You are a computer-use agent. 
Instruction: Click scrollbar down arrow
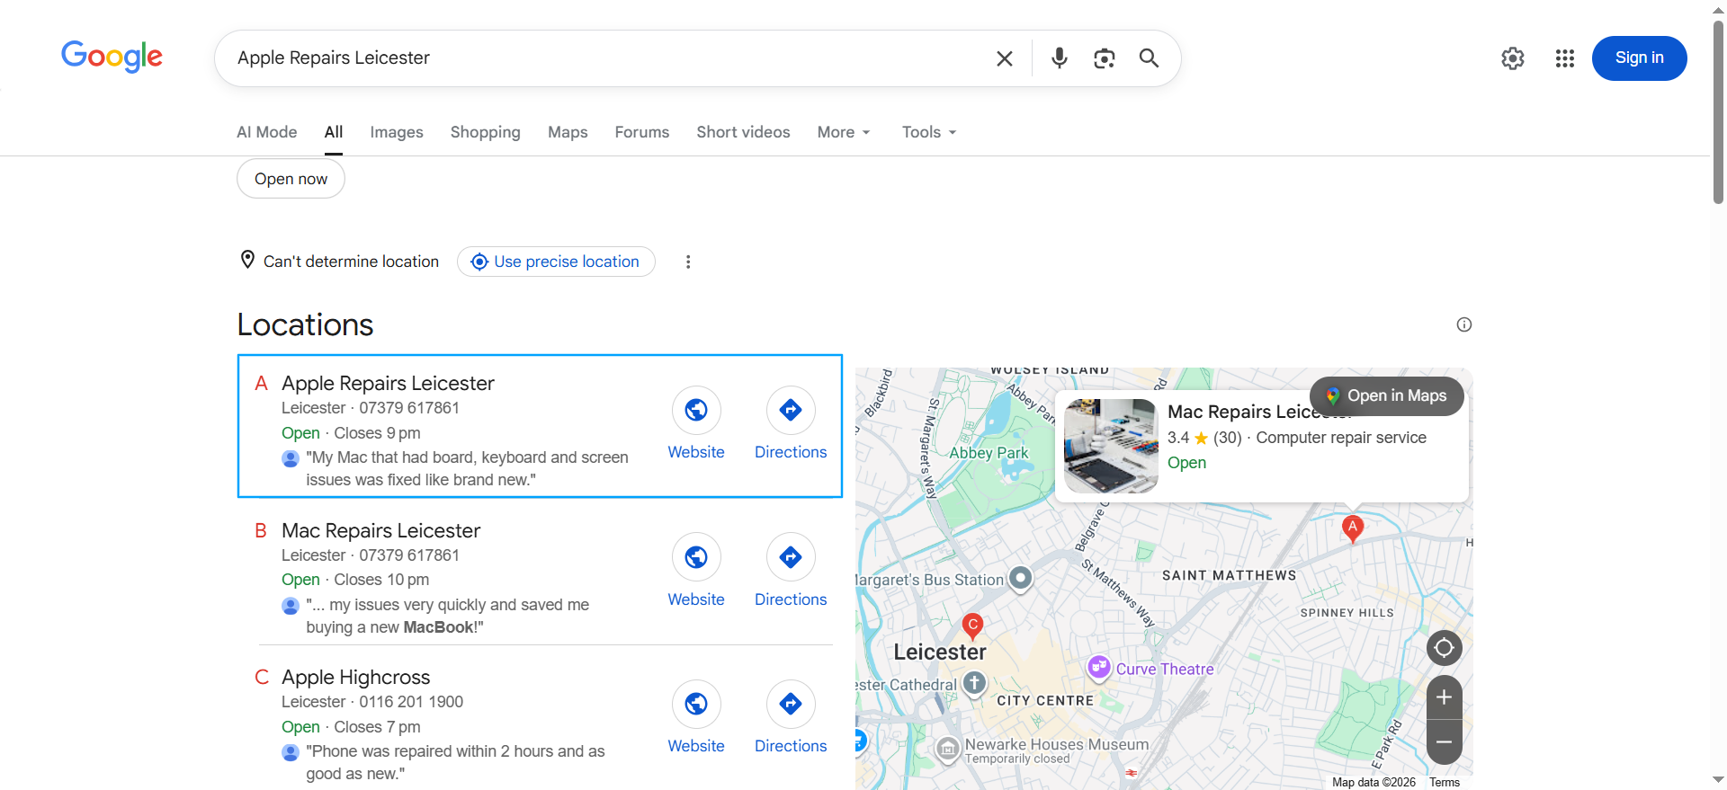pos(1718,780)
